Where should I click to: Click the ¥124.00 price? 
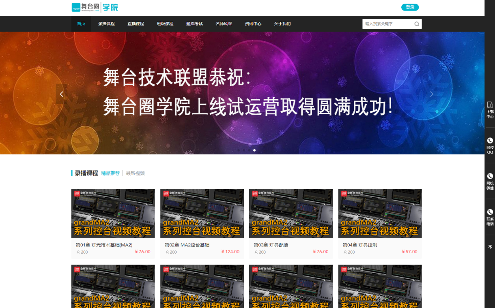point(230,252)
